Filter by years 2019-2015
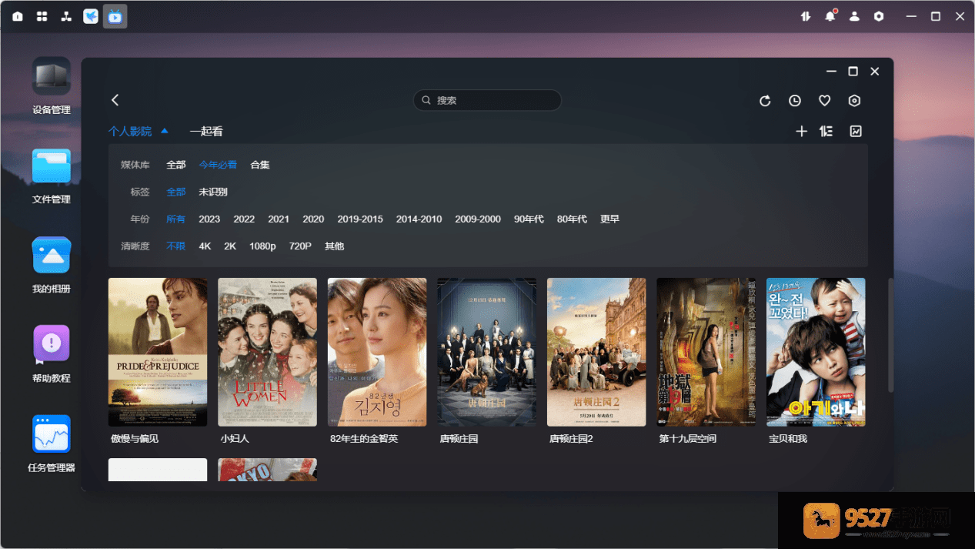The image size is (975, 549). (x=360, y=219)
